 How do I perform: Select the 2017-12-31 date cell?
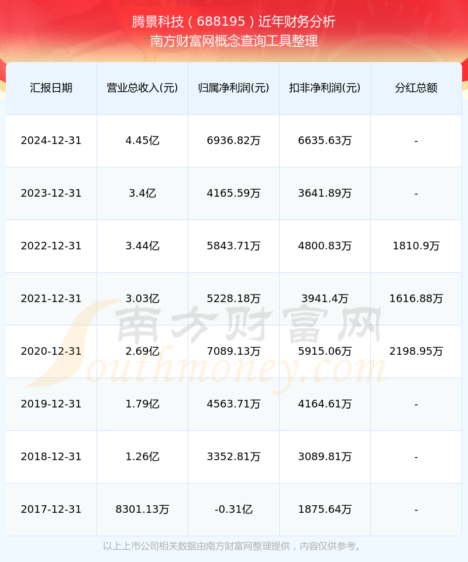click(51, 509)
